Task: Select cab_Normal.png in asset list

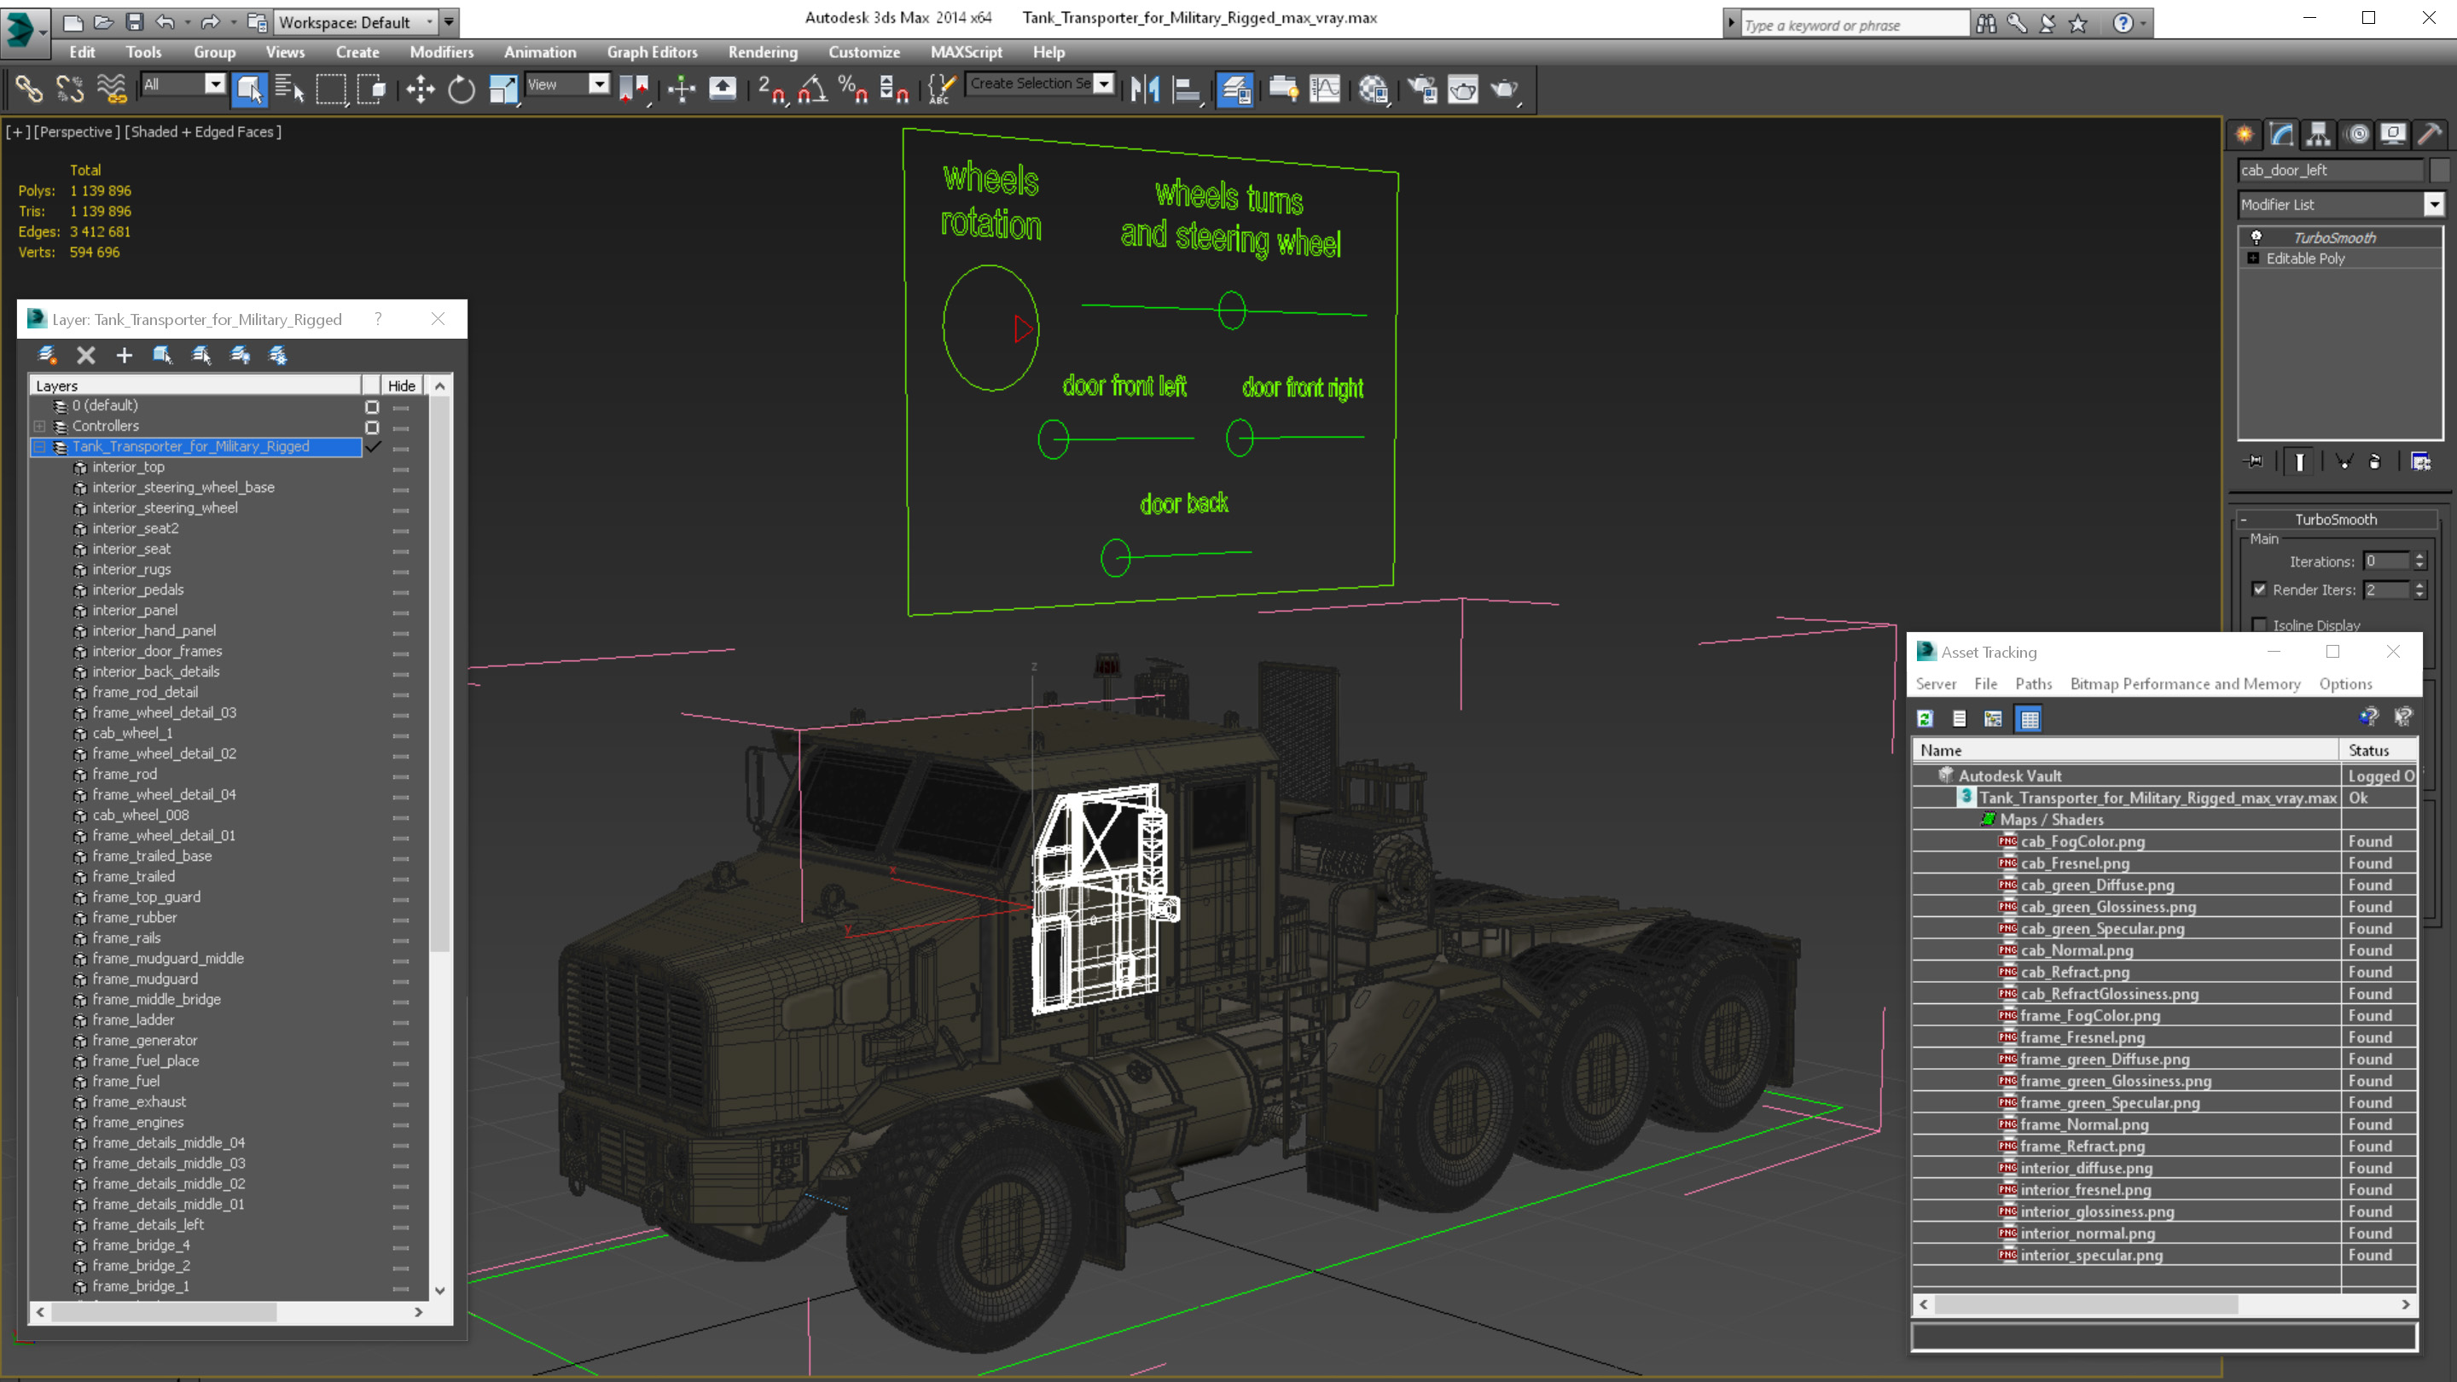Action: point(2077,950)
